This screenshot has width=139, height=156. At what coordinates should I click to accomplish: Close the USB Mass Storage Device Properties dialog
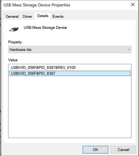[x=133, y=5]
